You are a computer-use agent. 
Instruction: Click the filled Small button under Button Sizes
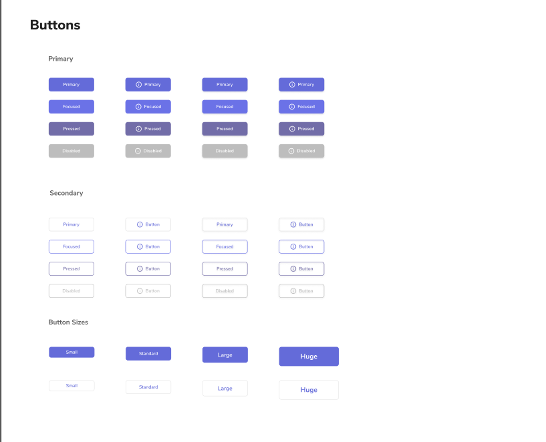(x=71, y=352)
